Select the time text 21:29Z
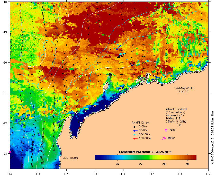The width and height of the screenshot is (216, 175). (184, 92)
